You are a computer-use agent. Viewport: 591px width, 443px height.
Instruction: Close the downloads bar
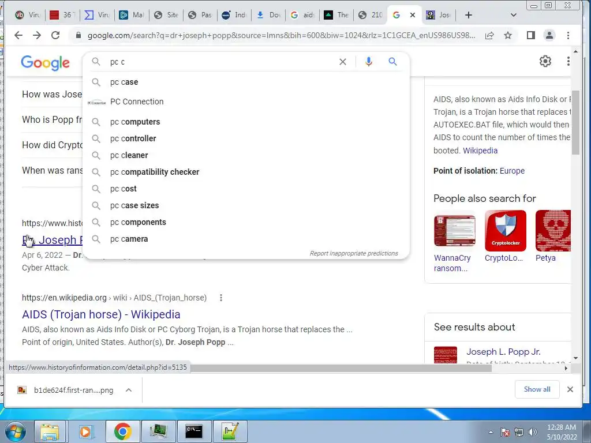pos(570,389)
